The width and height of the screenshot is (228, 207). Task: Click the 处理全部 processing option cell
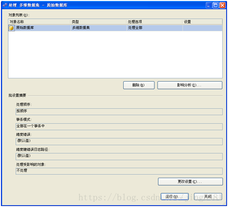point(154,28)
